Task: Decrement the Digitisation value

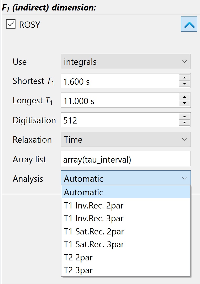Action: click(185, 123)
